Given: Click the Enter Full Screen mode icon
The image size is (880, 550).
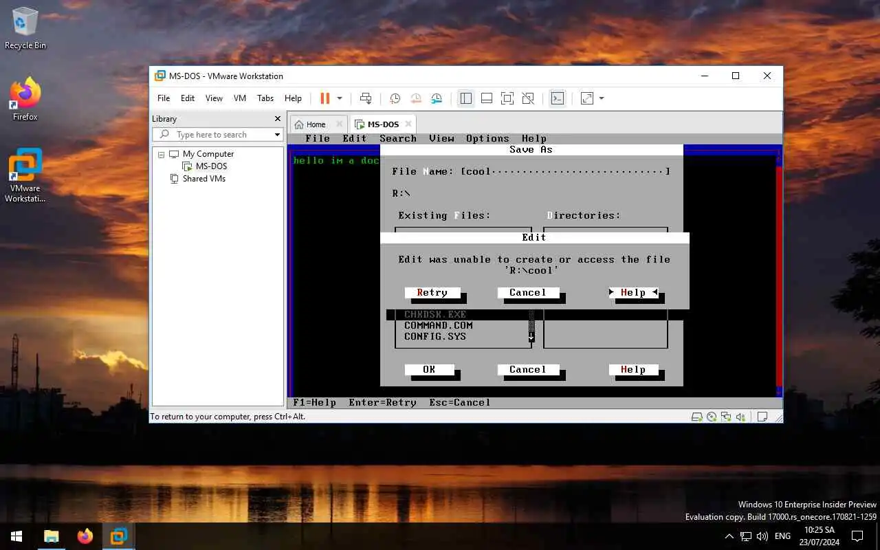Looking at the screenshot, I should pos(507,98).
